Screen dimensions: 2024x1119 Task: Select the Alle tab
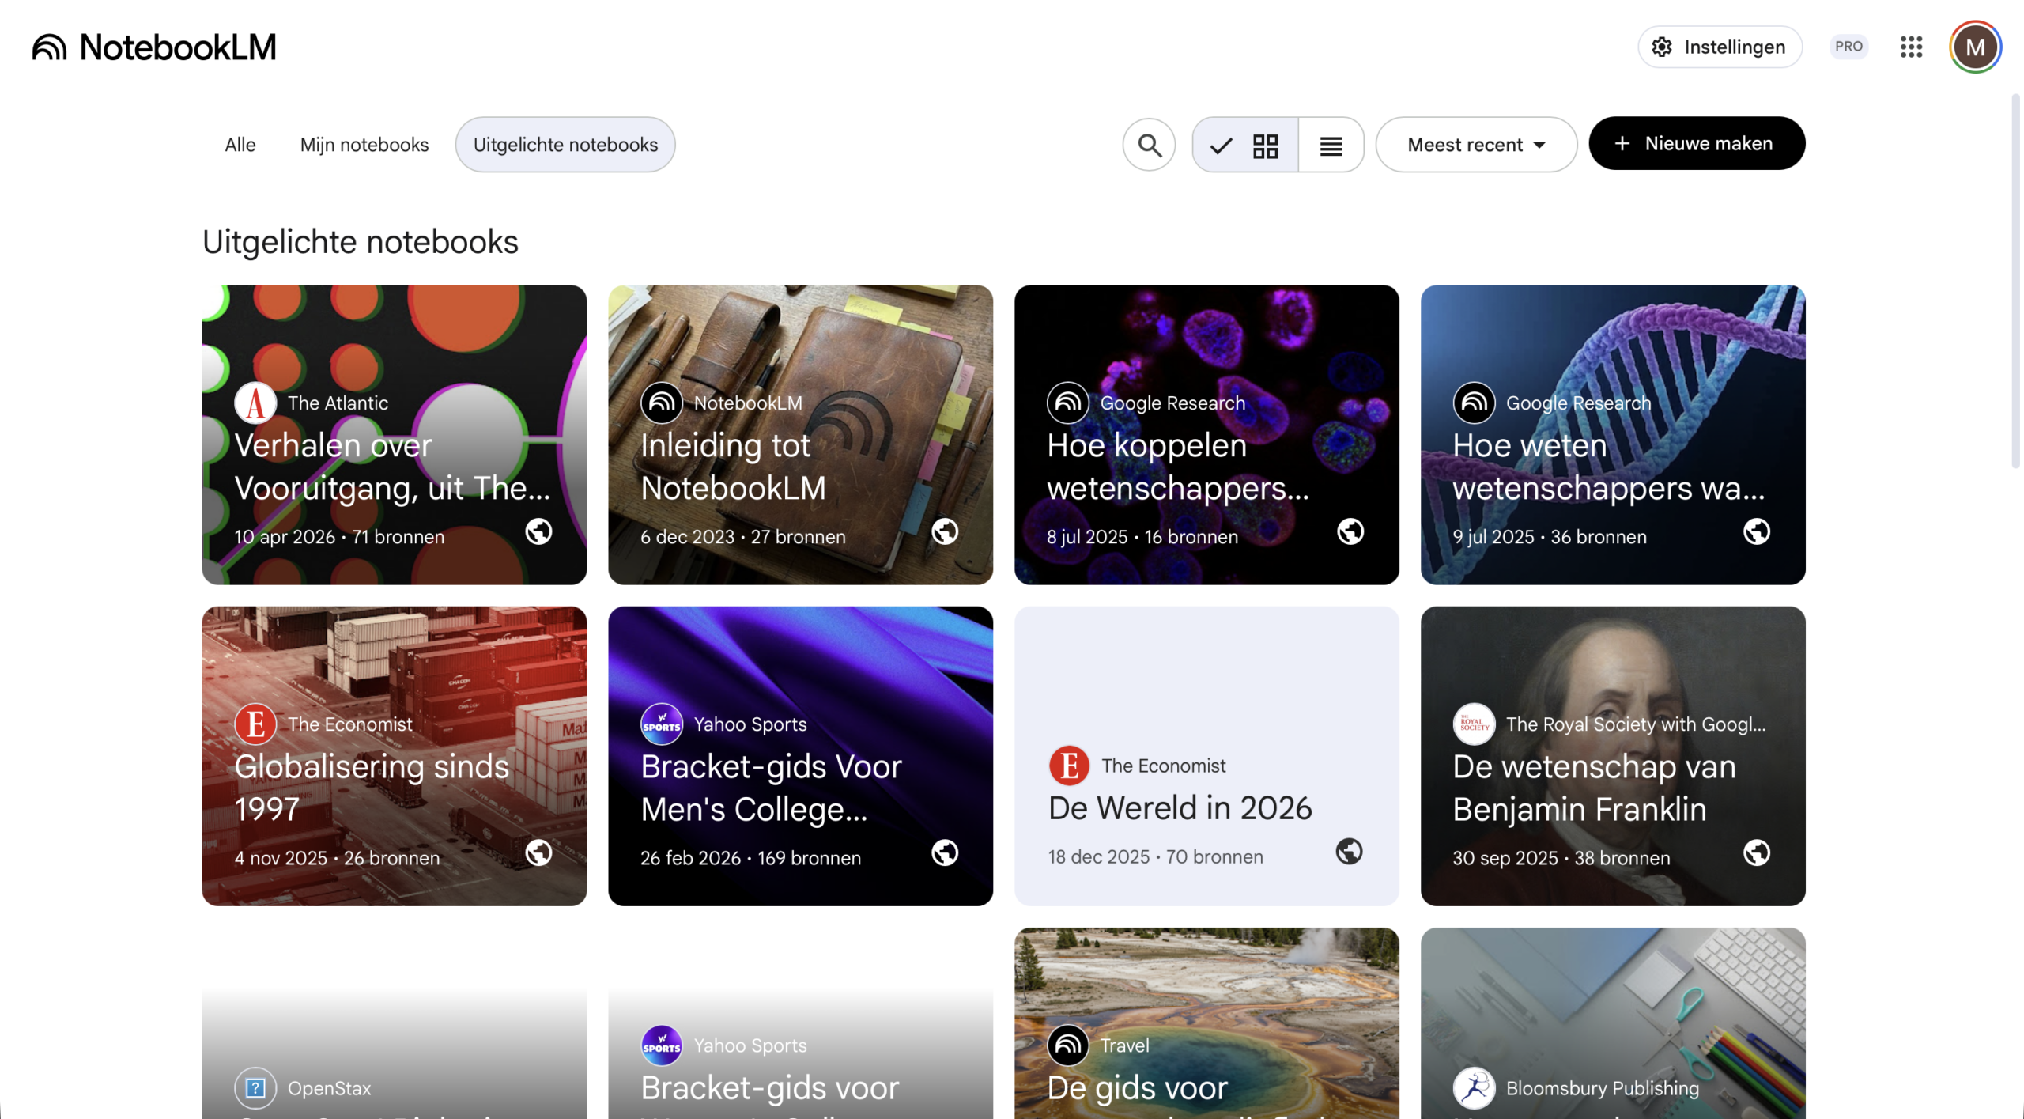(240, 145)
